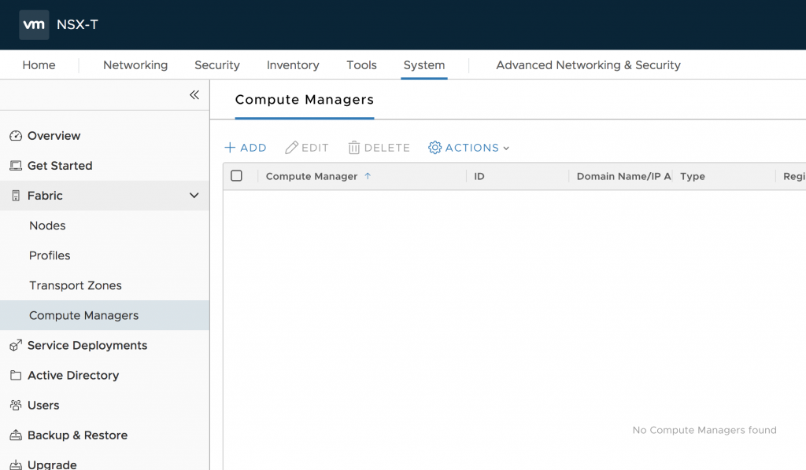806x470 pixels.
Task: Click the Overview gauge icon
Action: (16, 136)
